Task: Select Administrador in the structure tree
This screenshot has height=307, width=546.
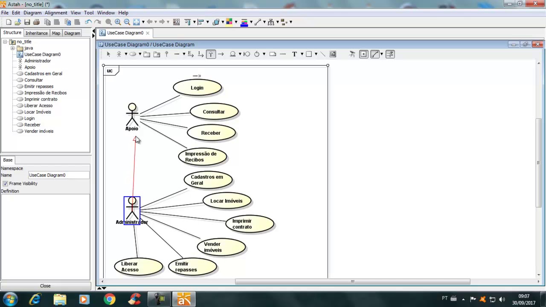Action: click(38, 61)
